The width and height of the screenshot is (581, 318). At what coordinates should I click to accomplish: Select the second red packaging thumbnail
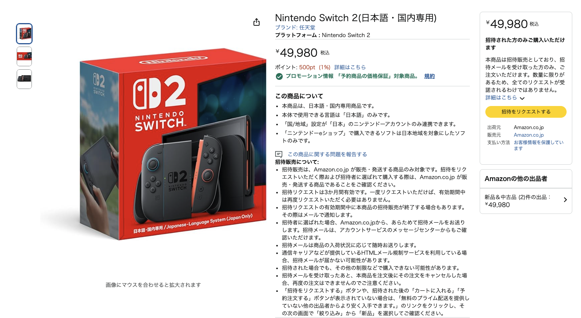point(24,56)
